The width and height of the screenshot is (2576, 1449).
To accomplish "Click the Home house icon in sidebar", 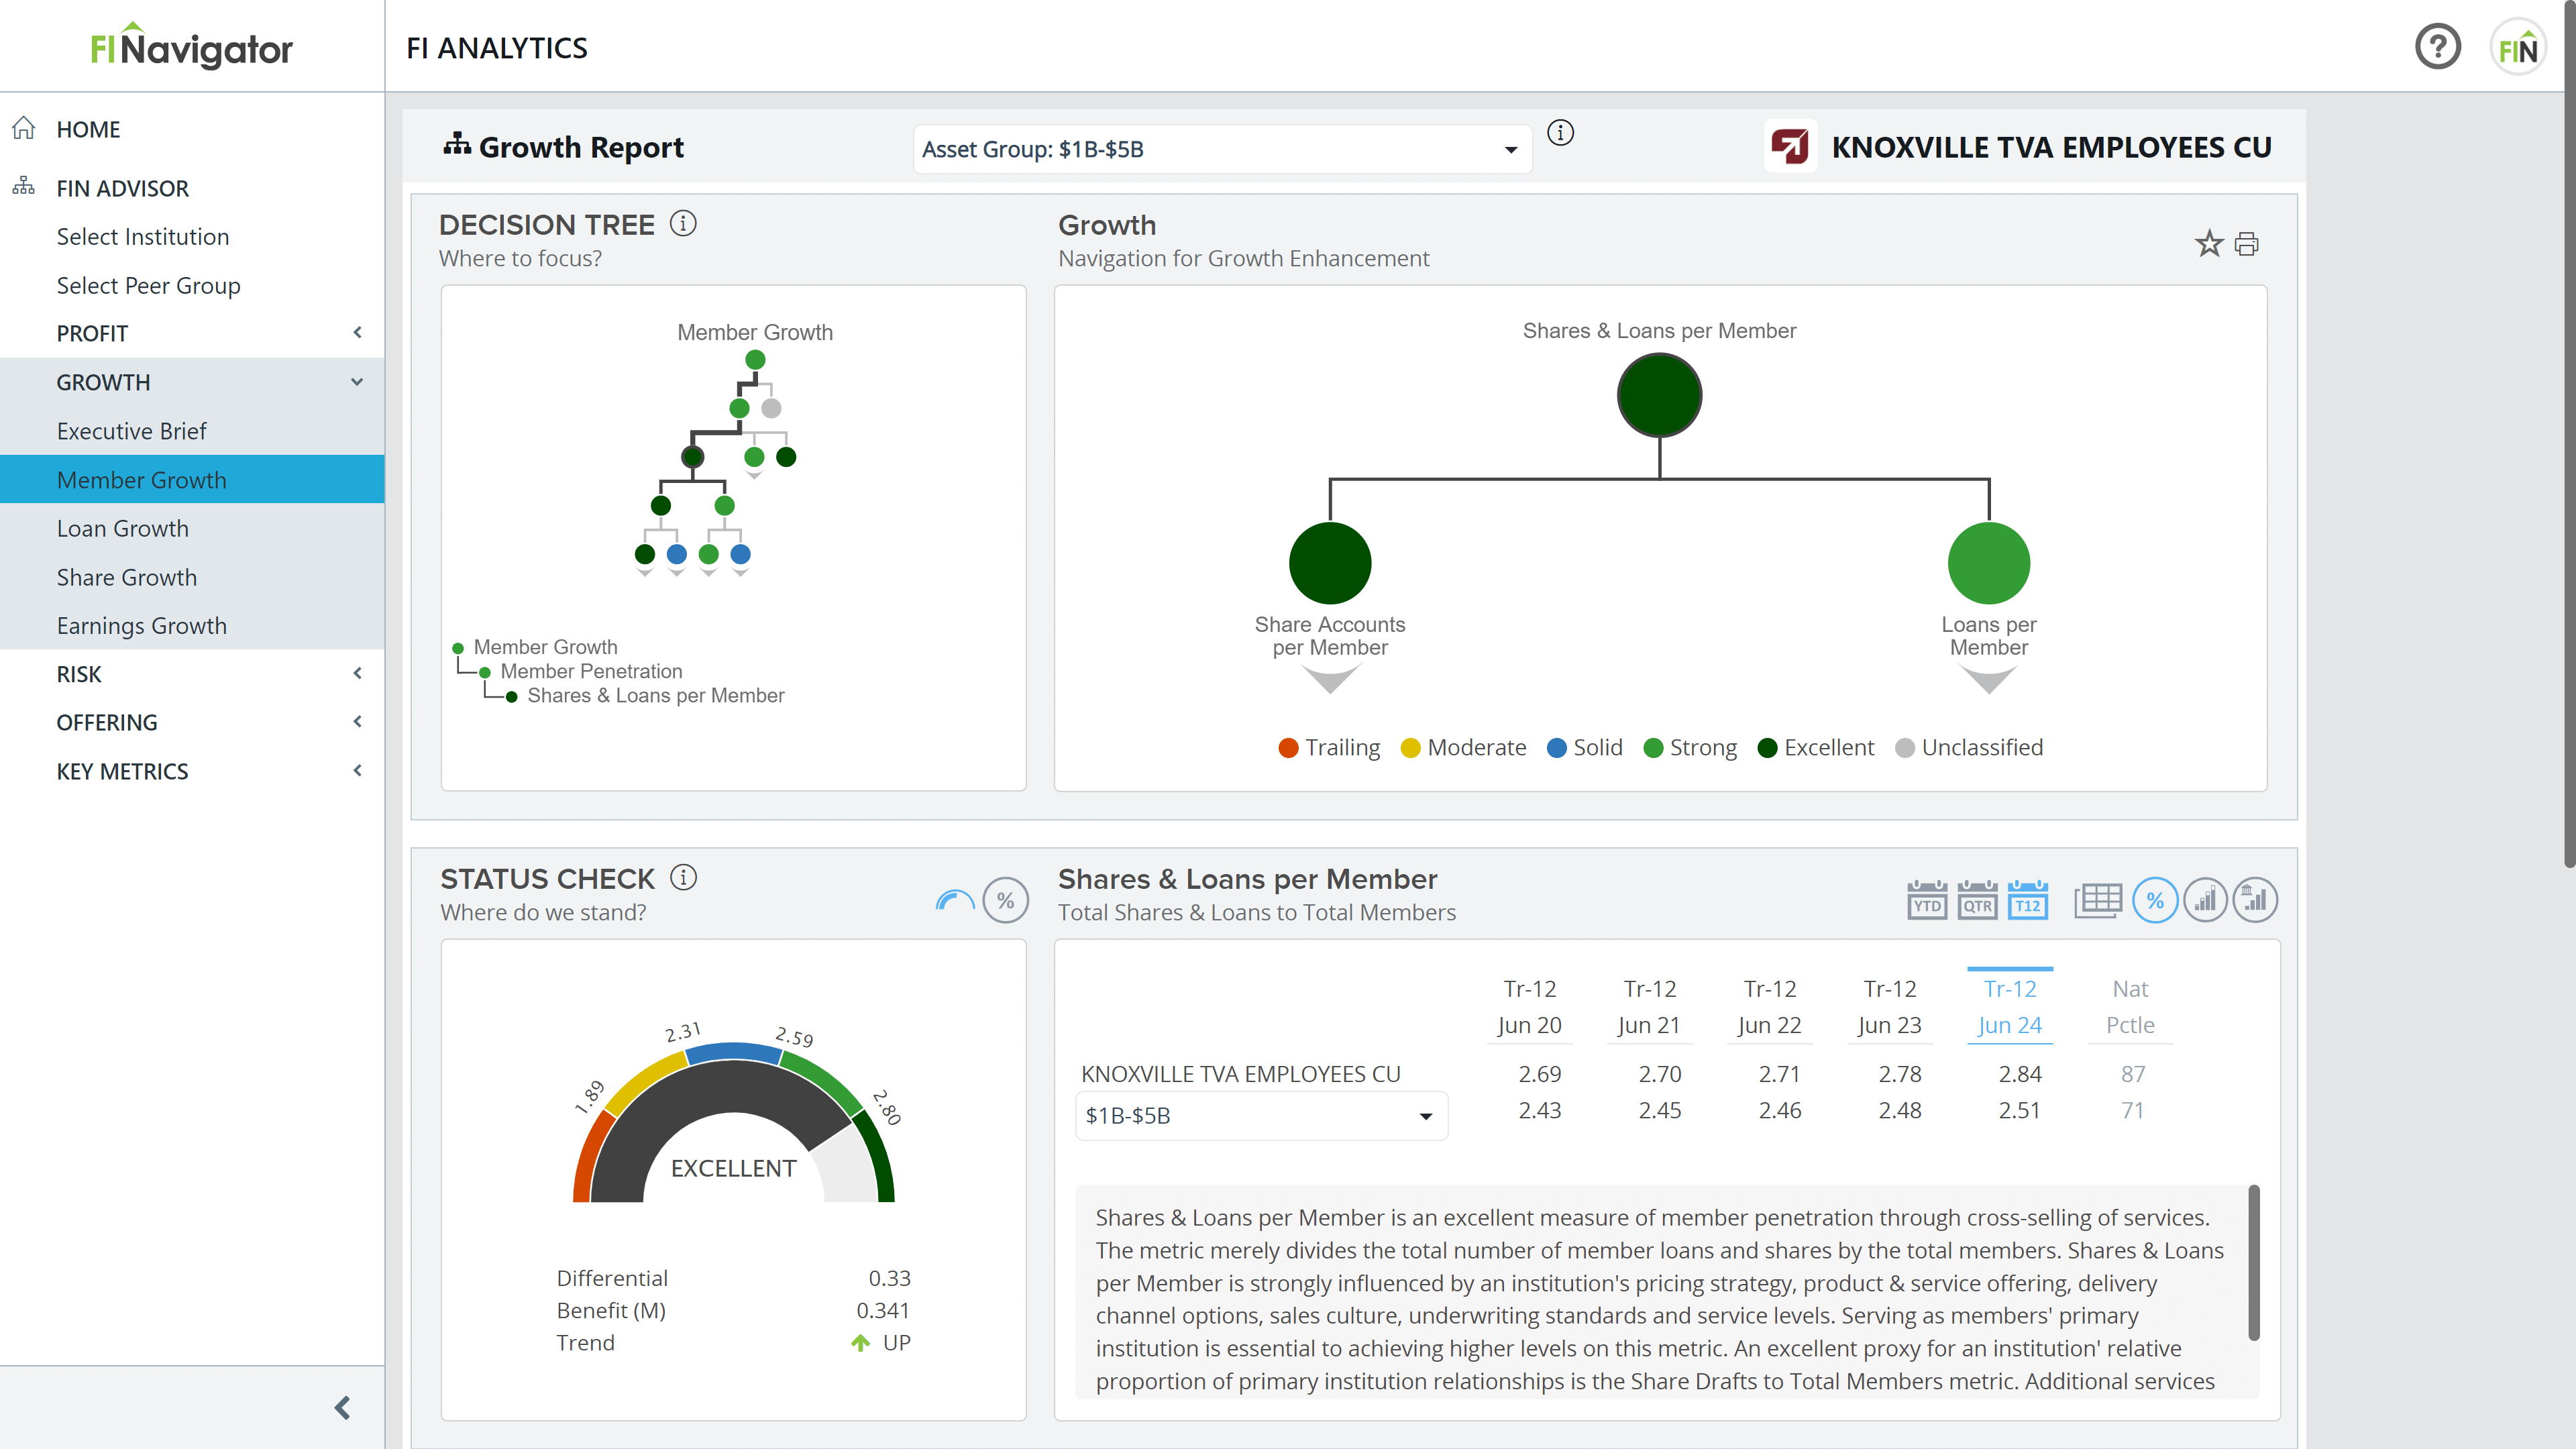I will click(x=24, y=128).
